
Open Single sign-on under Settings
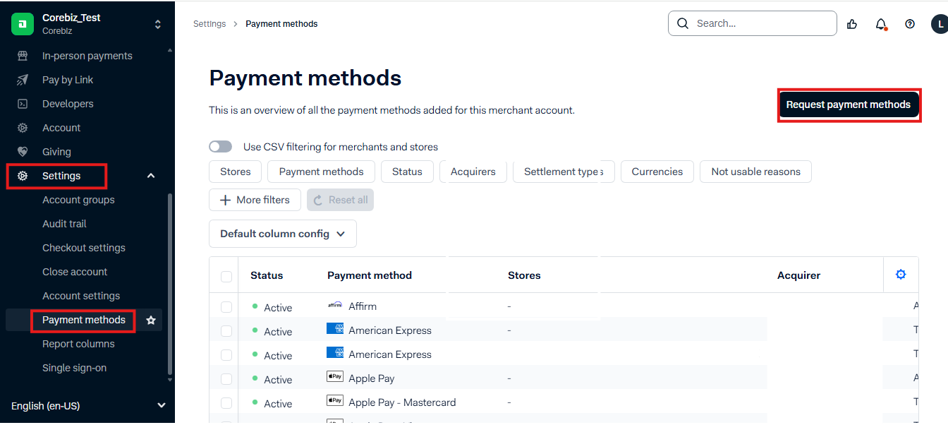pos(75,368)
